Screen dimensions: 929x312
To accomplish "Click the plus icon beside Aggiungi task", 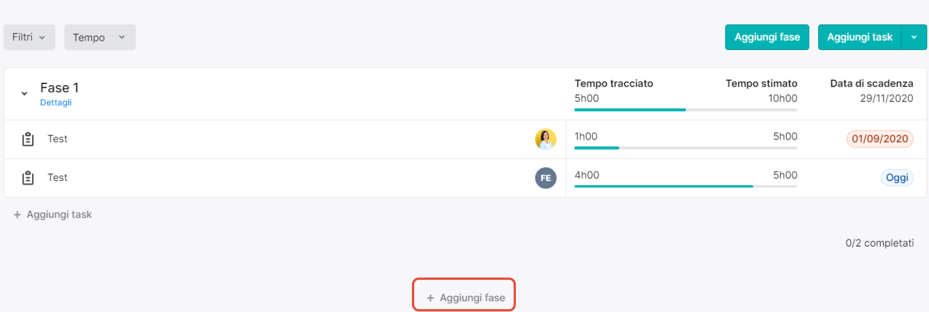I will (17, 214).
